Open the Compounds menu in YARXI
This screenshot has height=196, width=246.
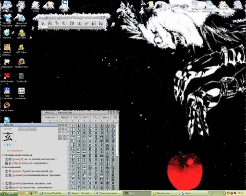click(x=49, y=117)
